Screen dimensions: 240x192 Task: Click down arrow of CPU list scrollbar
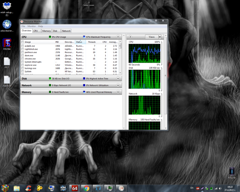click(x=120, y=73)
